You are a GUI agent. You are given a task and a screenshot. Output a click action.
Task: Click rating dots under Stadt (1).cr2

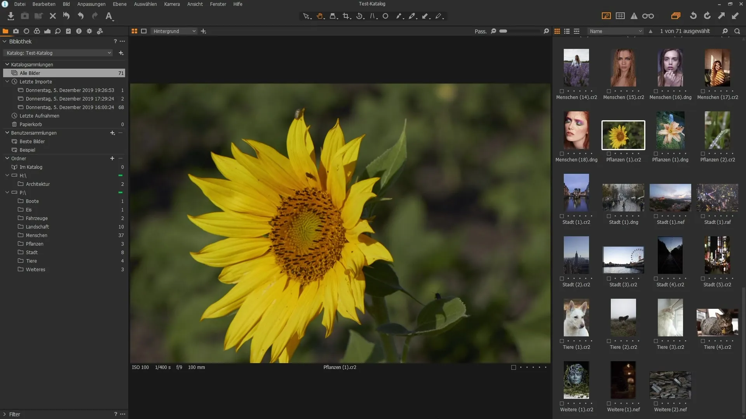[x=580, y=216]
